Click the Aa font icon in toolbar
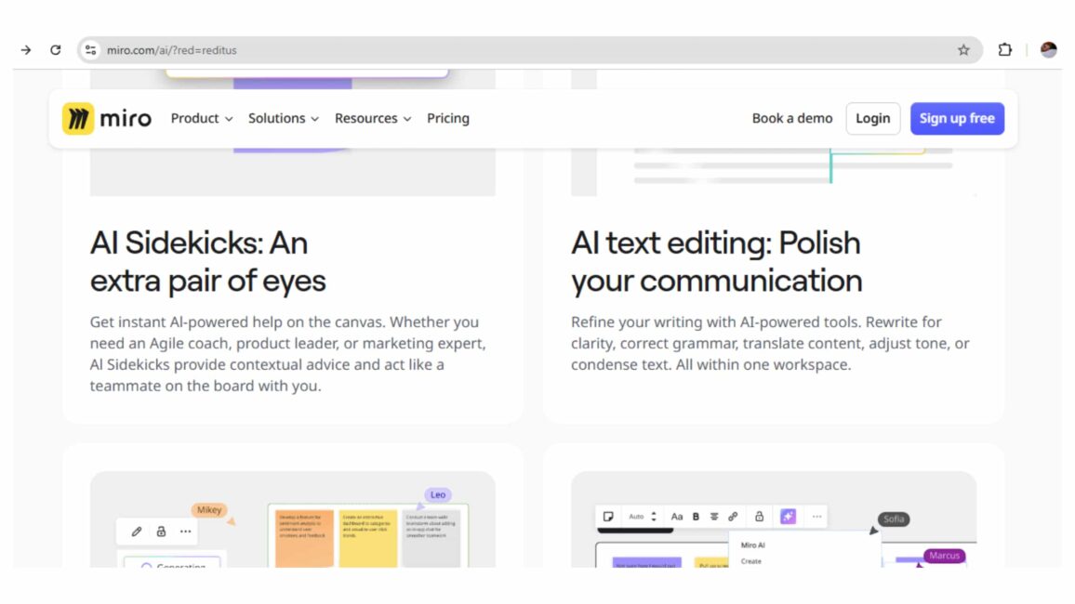 [x=677, y=517]
